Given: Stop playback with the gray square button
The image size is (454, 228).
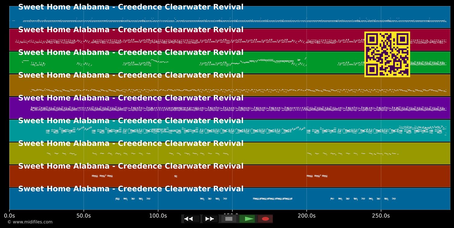Looking at the screenshot, I should (x=229, y=219).
